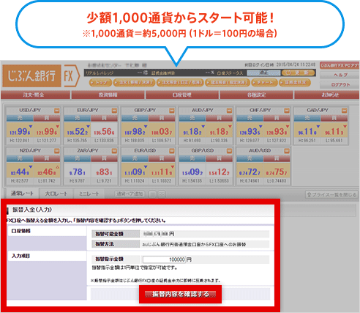Click プライス一覧を閉じる to hide rates
360x313 pixels.
pos(331,195)
